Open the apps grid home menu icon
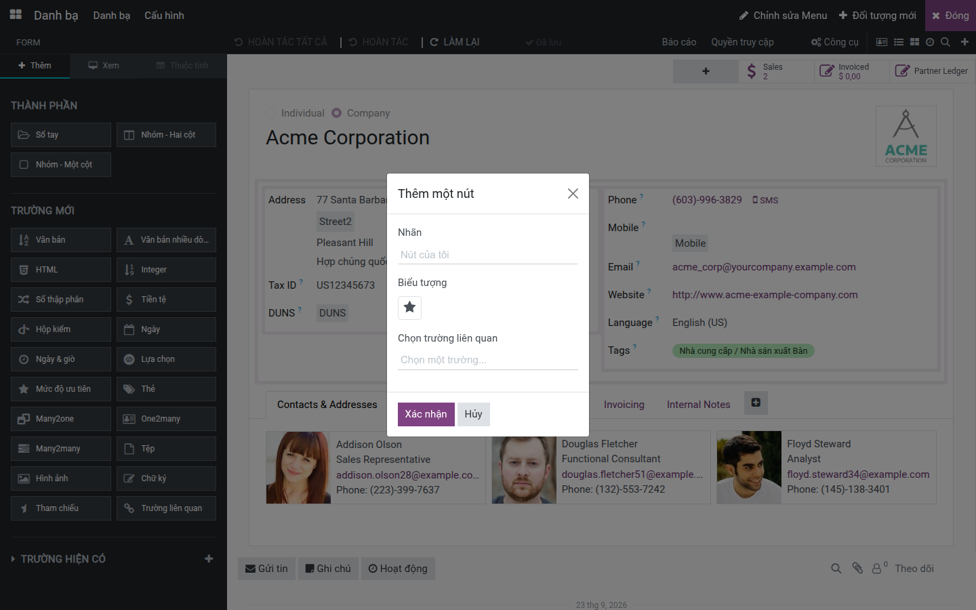 (x=16, y=15)
